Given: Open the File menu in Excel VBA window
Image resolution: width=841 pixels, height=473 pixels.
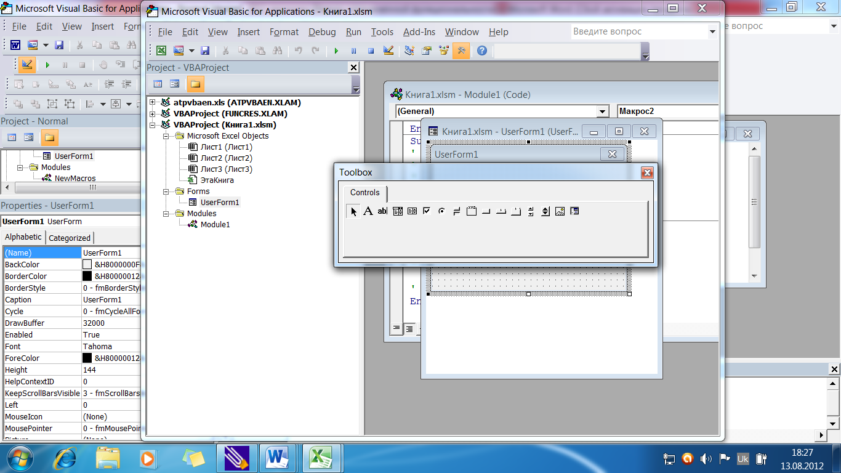Looking at the screenshot, I should (165, 32).
